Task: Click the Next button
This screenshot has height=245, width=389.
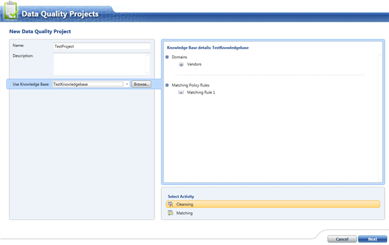Action: pyautogui.click(x=373, y=239)
